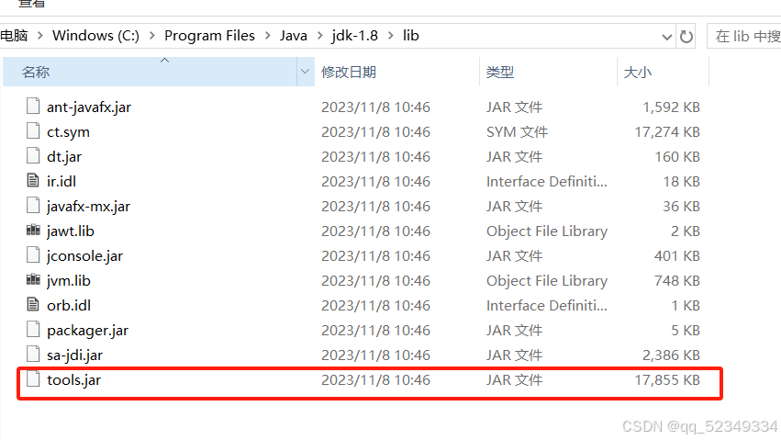Open the address bar history dropdown

pos(666,37)
